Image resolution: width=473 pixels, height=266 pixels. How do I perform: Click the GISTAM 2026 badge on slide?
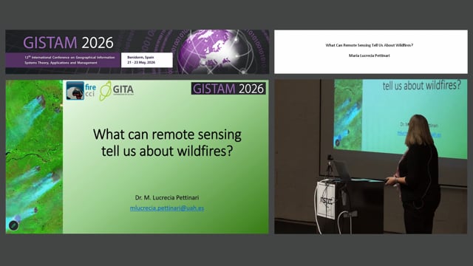pos(228,89)
